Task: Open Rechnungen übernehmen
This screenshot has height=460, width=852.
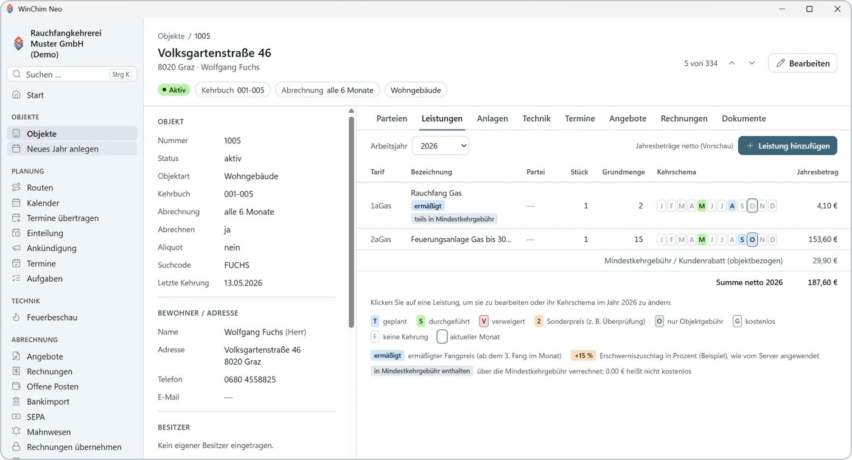Action: coord(72,447)
